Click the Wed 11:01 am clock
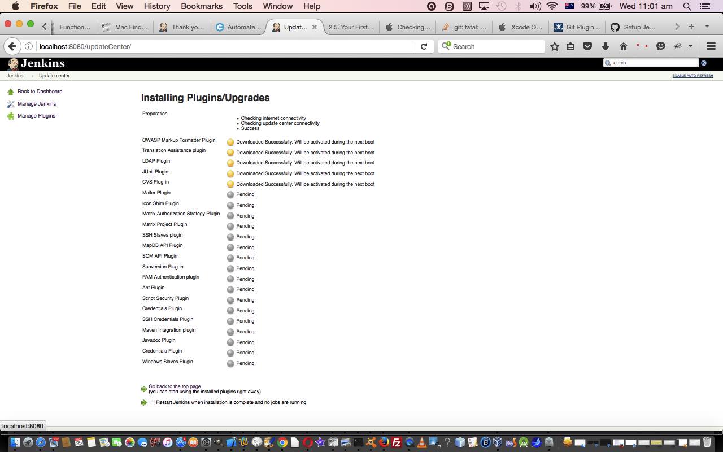The height and width of the screenshot is (452, 723). tap(646, 6)
